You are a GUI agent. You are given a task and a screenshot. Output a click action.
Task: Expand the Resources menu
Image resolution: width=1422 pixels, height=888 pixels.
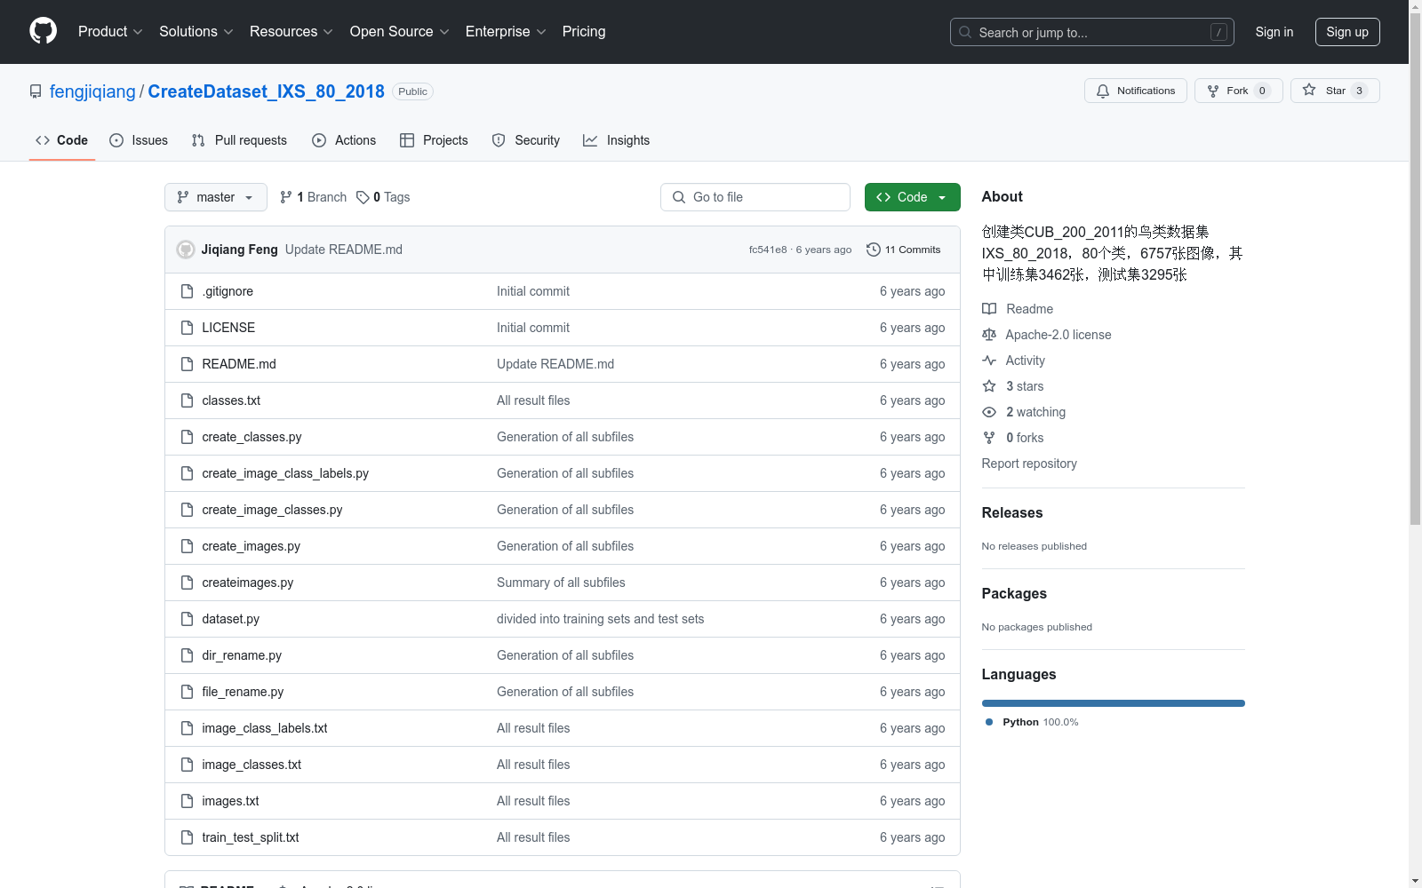tap(292, 32)
